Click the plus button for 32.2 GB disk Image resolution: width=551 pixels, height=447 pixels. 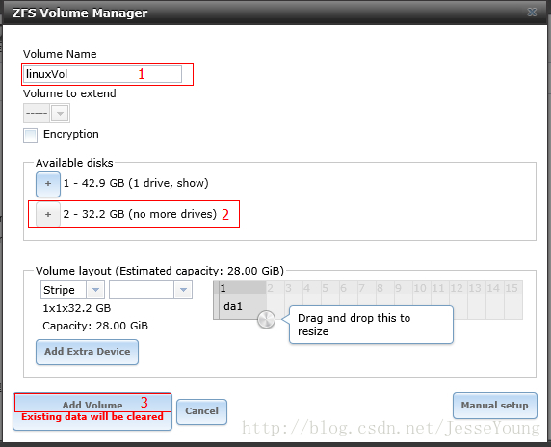pos(48,215)
